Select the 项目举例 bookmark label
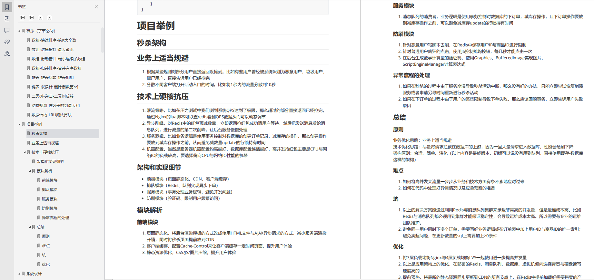Image resolution: width=594 pixels, height=280 pixels. coord(34,124)
